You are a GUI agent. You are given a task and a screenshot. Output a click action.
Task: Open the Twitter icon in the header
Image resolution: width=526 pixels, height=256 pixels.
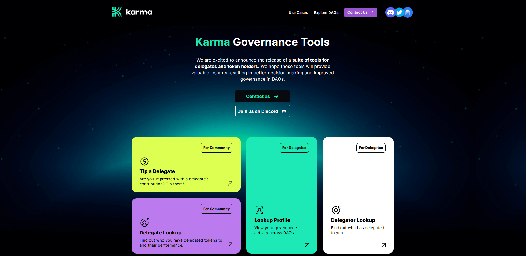399,12
